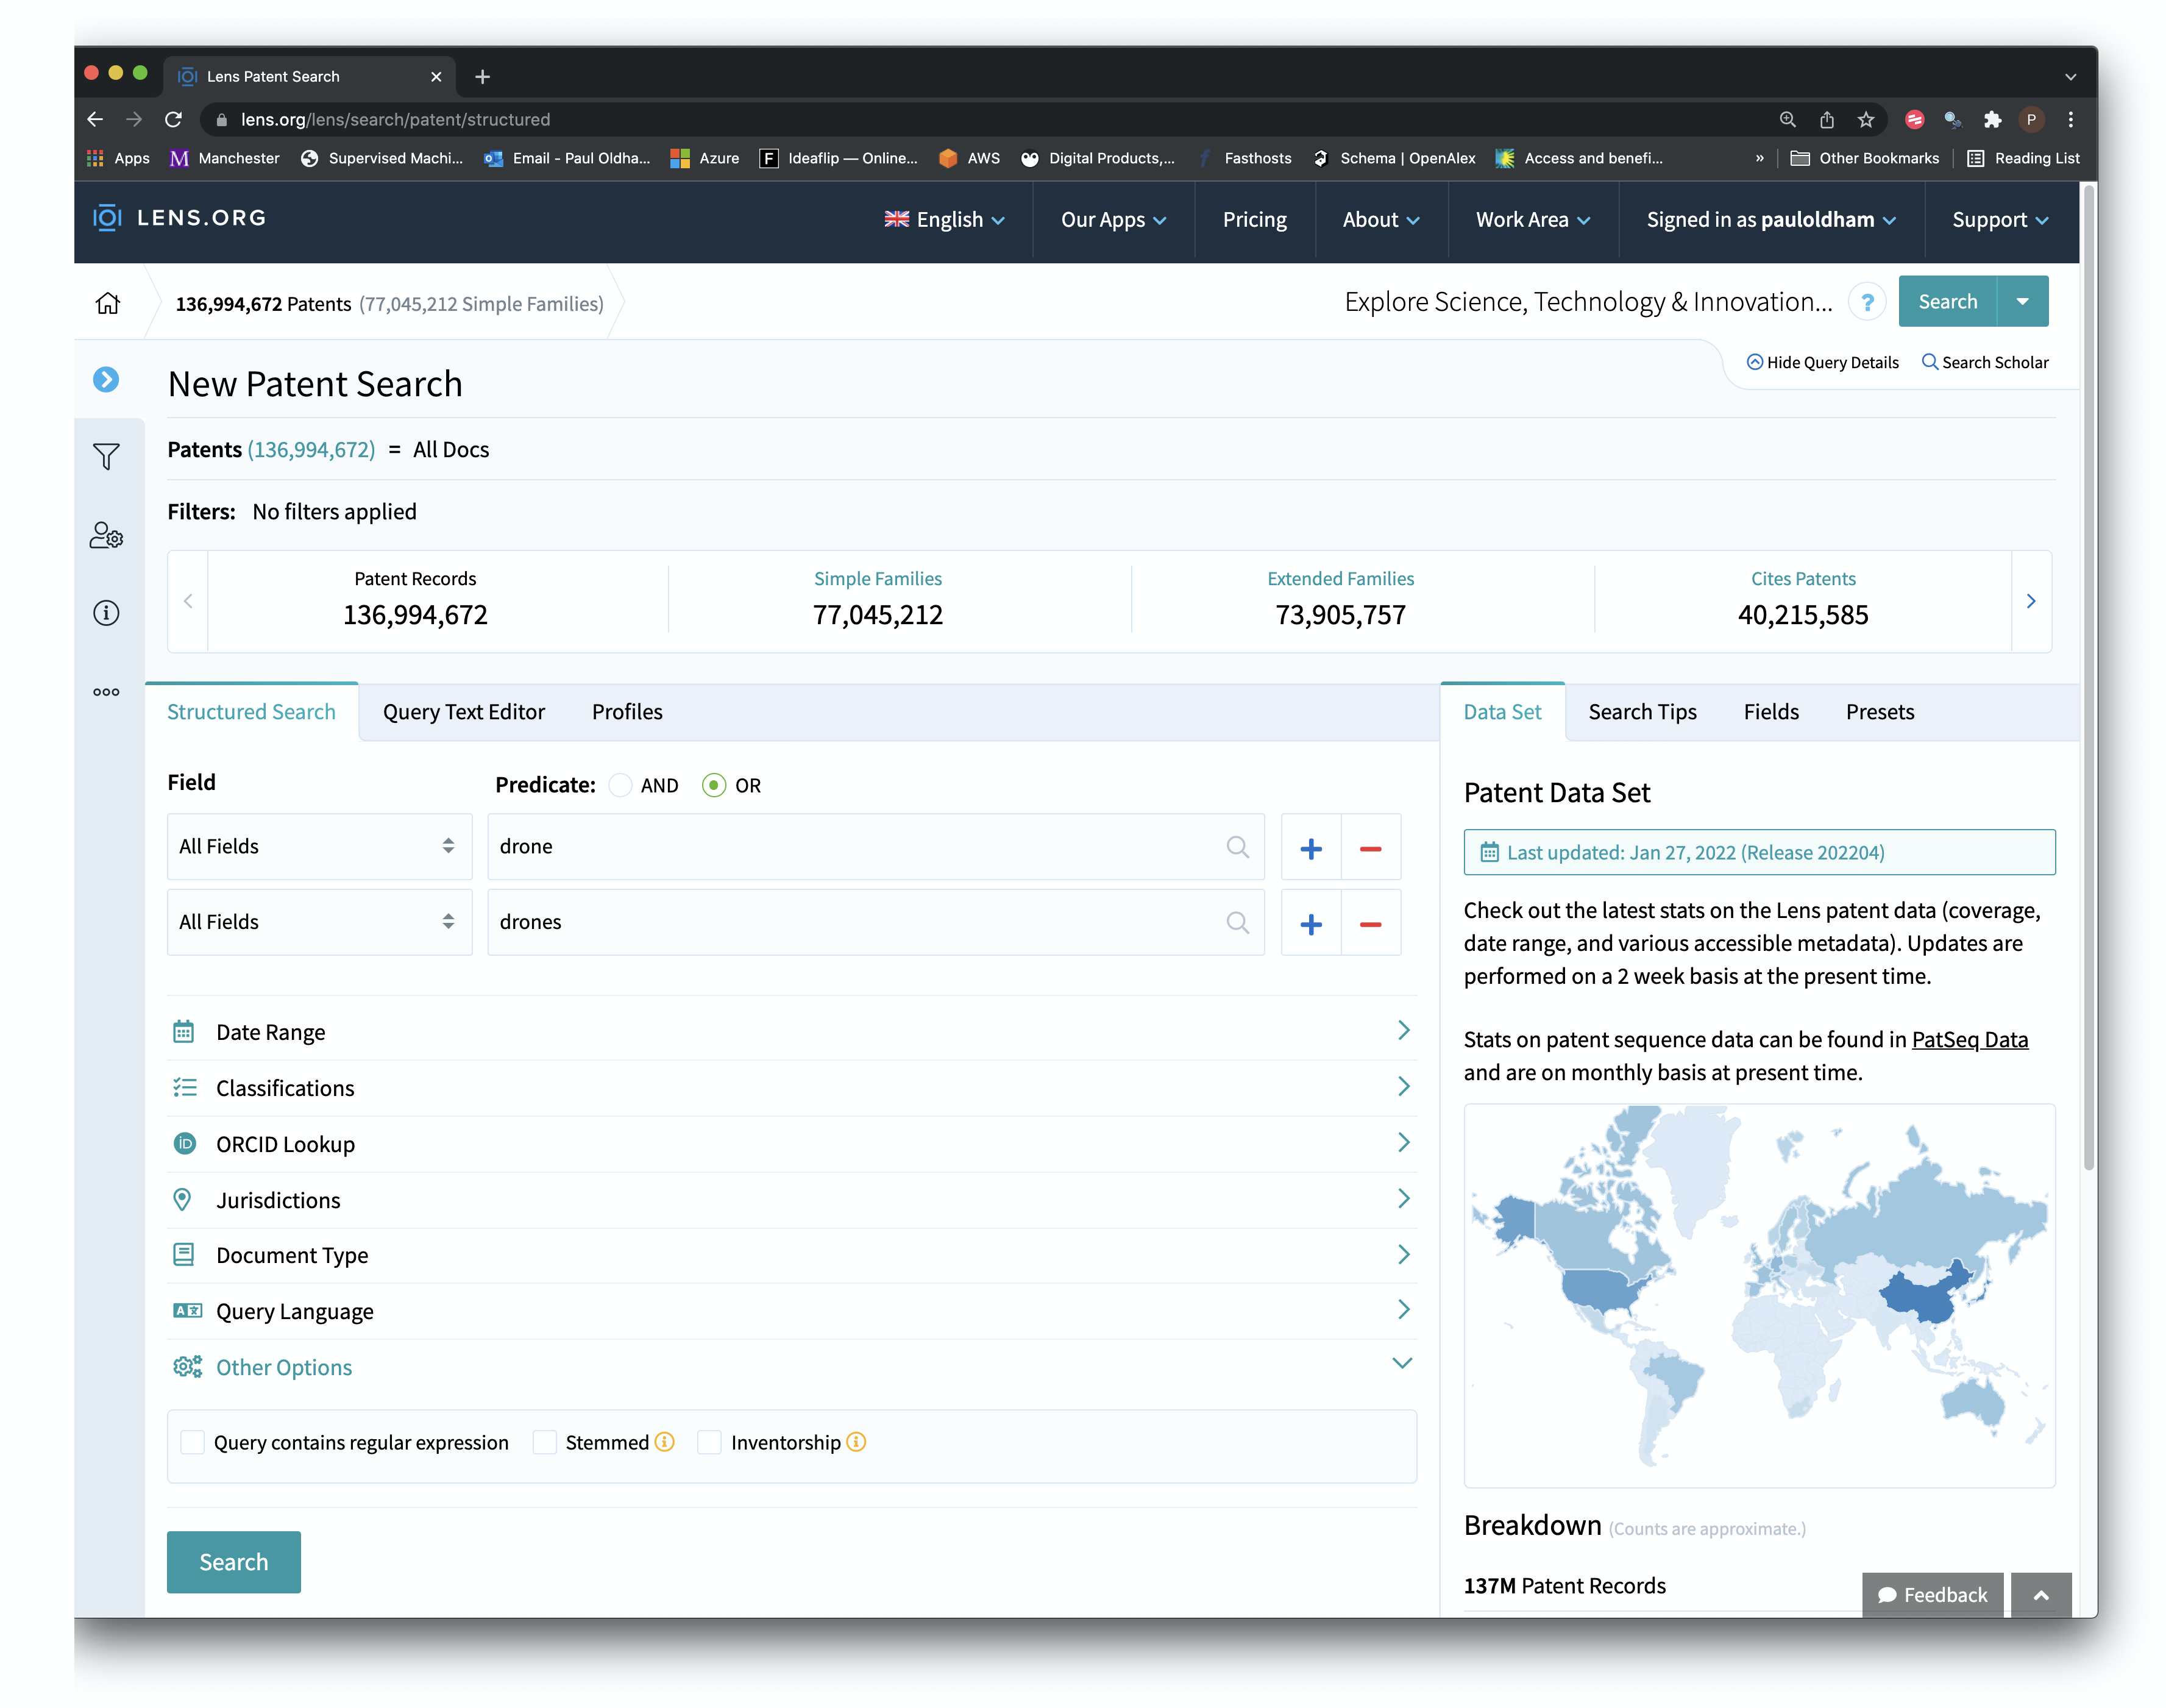Expand the Classifications section
The image size is (2166, 1708).
click(x=792, y=1088)
